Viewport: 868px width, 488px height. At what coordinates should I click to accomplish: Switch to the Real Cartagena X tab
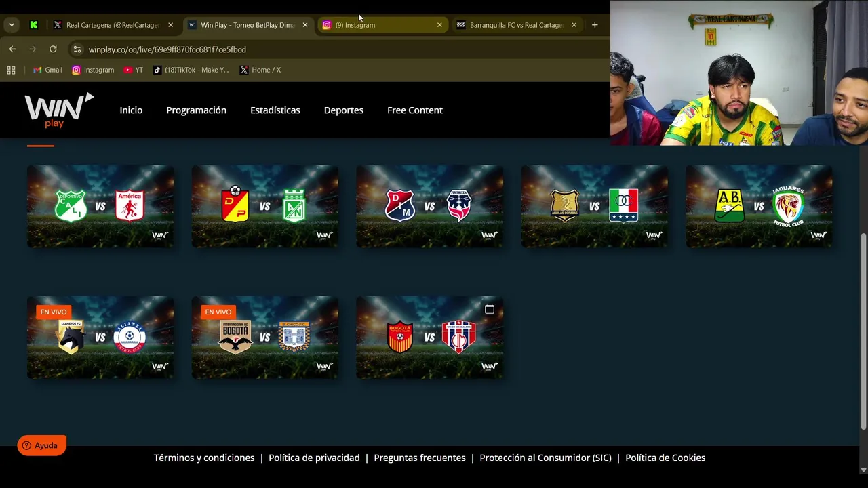[x=113, y=25]
